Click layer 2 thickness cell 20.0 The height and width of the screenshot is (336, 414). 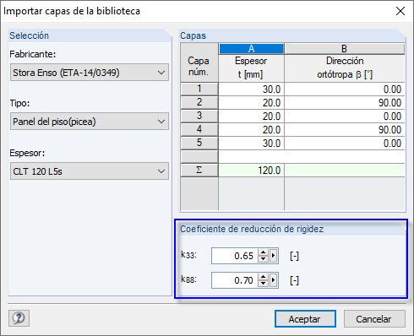tap(252, 103)
